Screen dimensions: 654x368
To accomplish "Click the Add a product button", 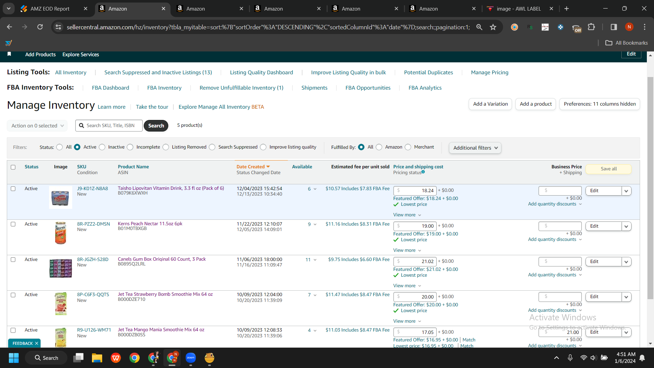I will (x=536, y=104).
